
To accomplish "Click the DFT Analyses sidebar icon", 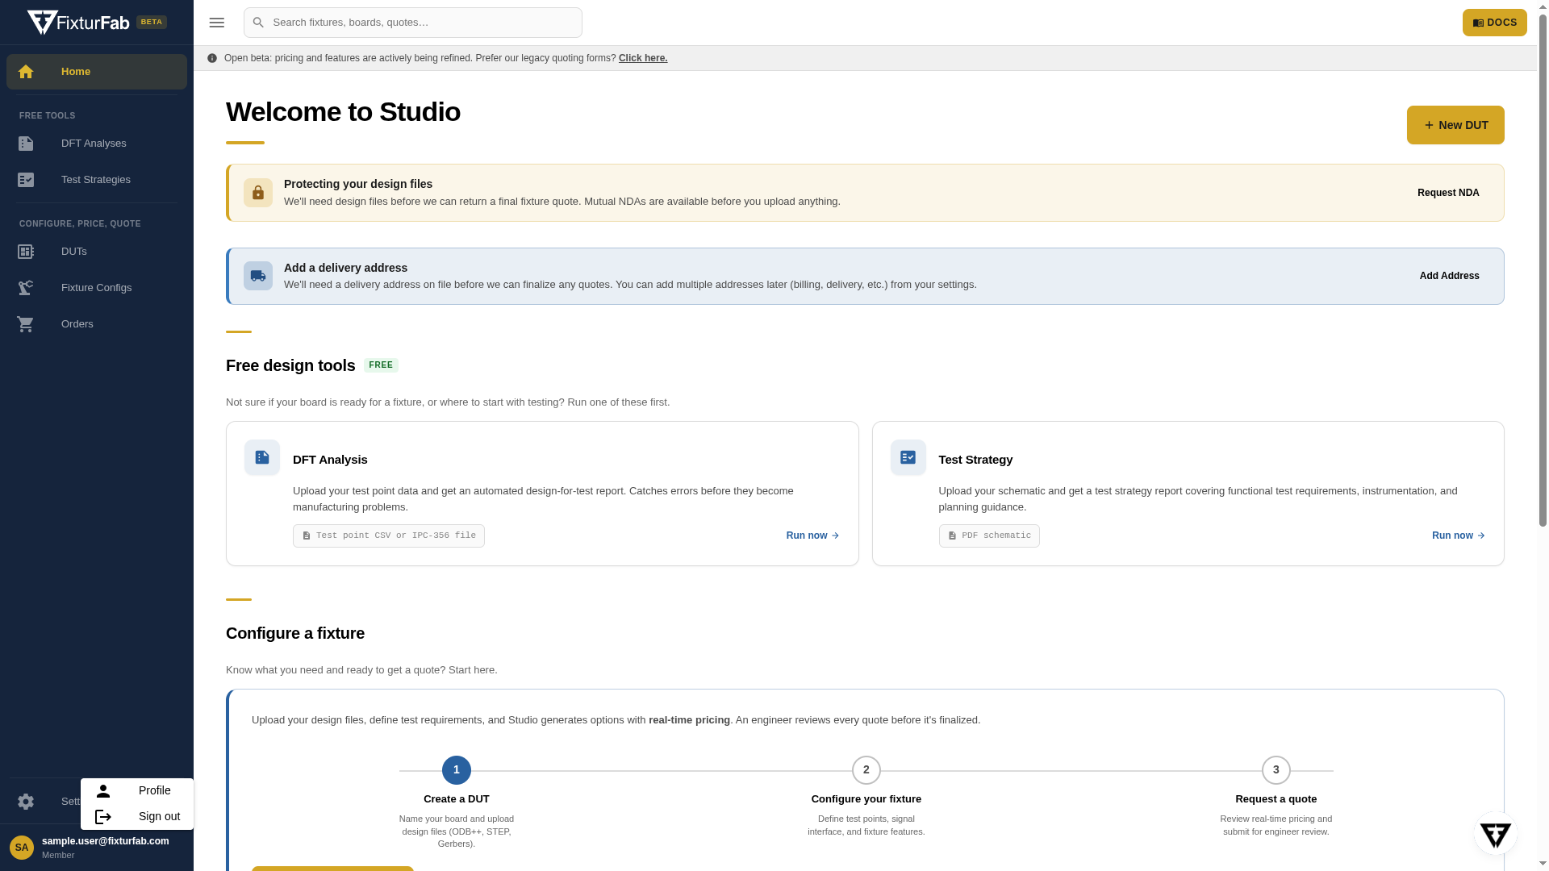I will coord(26,144).
